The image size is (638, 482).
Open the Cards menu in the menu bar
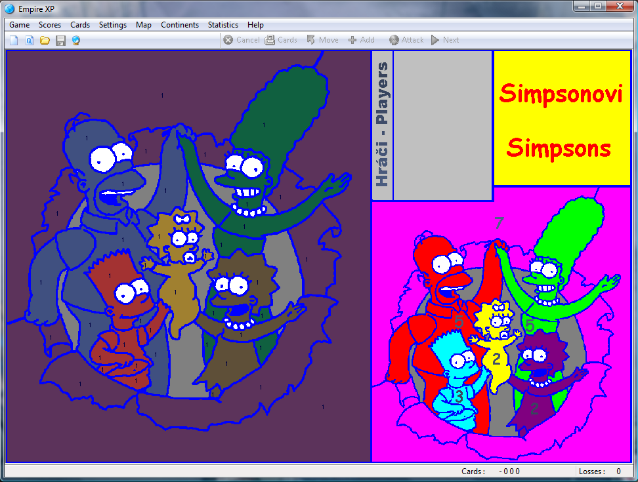80,25
